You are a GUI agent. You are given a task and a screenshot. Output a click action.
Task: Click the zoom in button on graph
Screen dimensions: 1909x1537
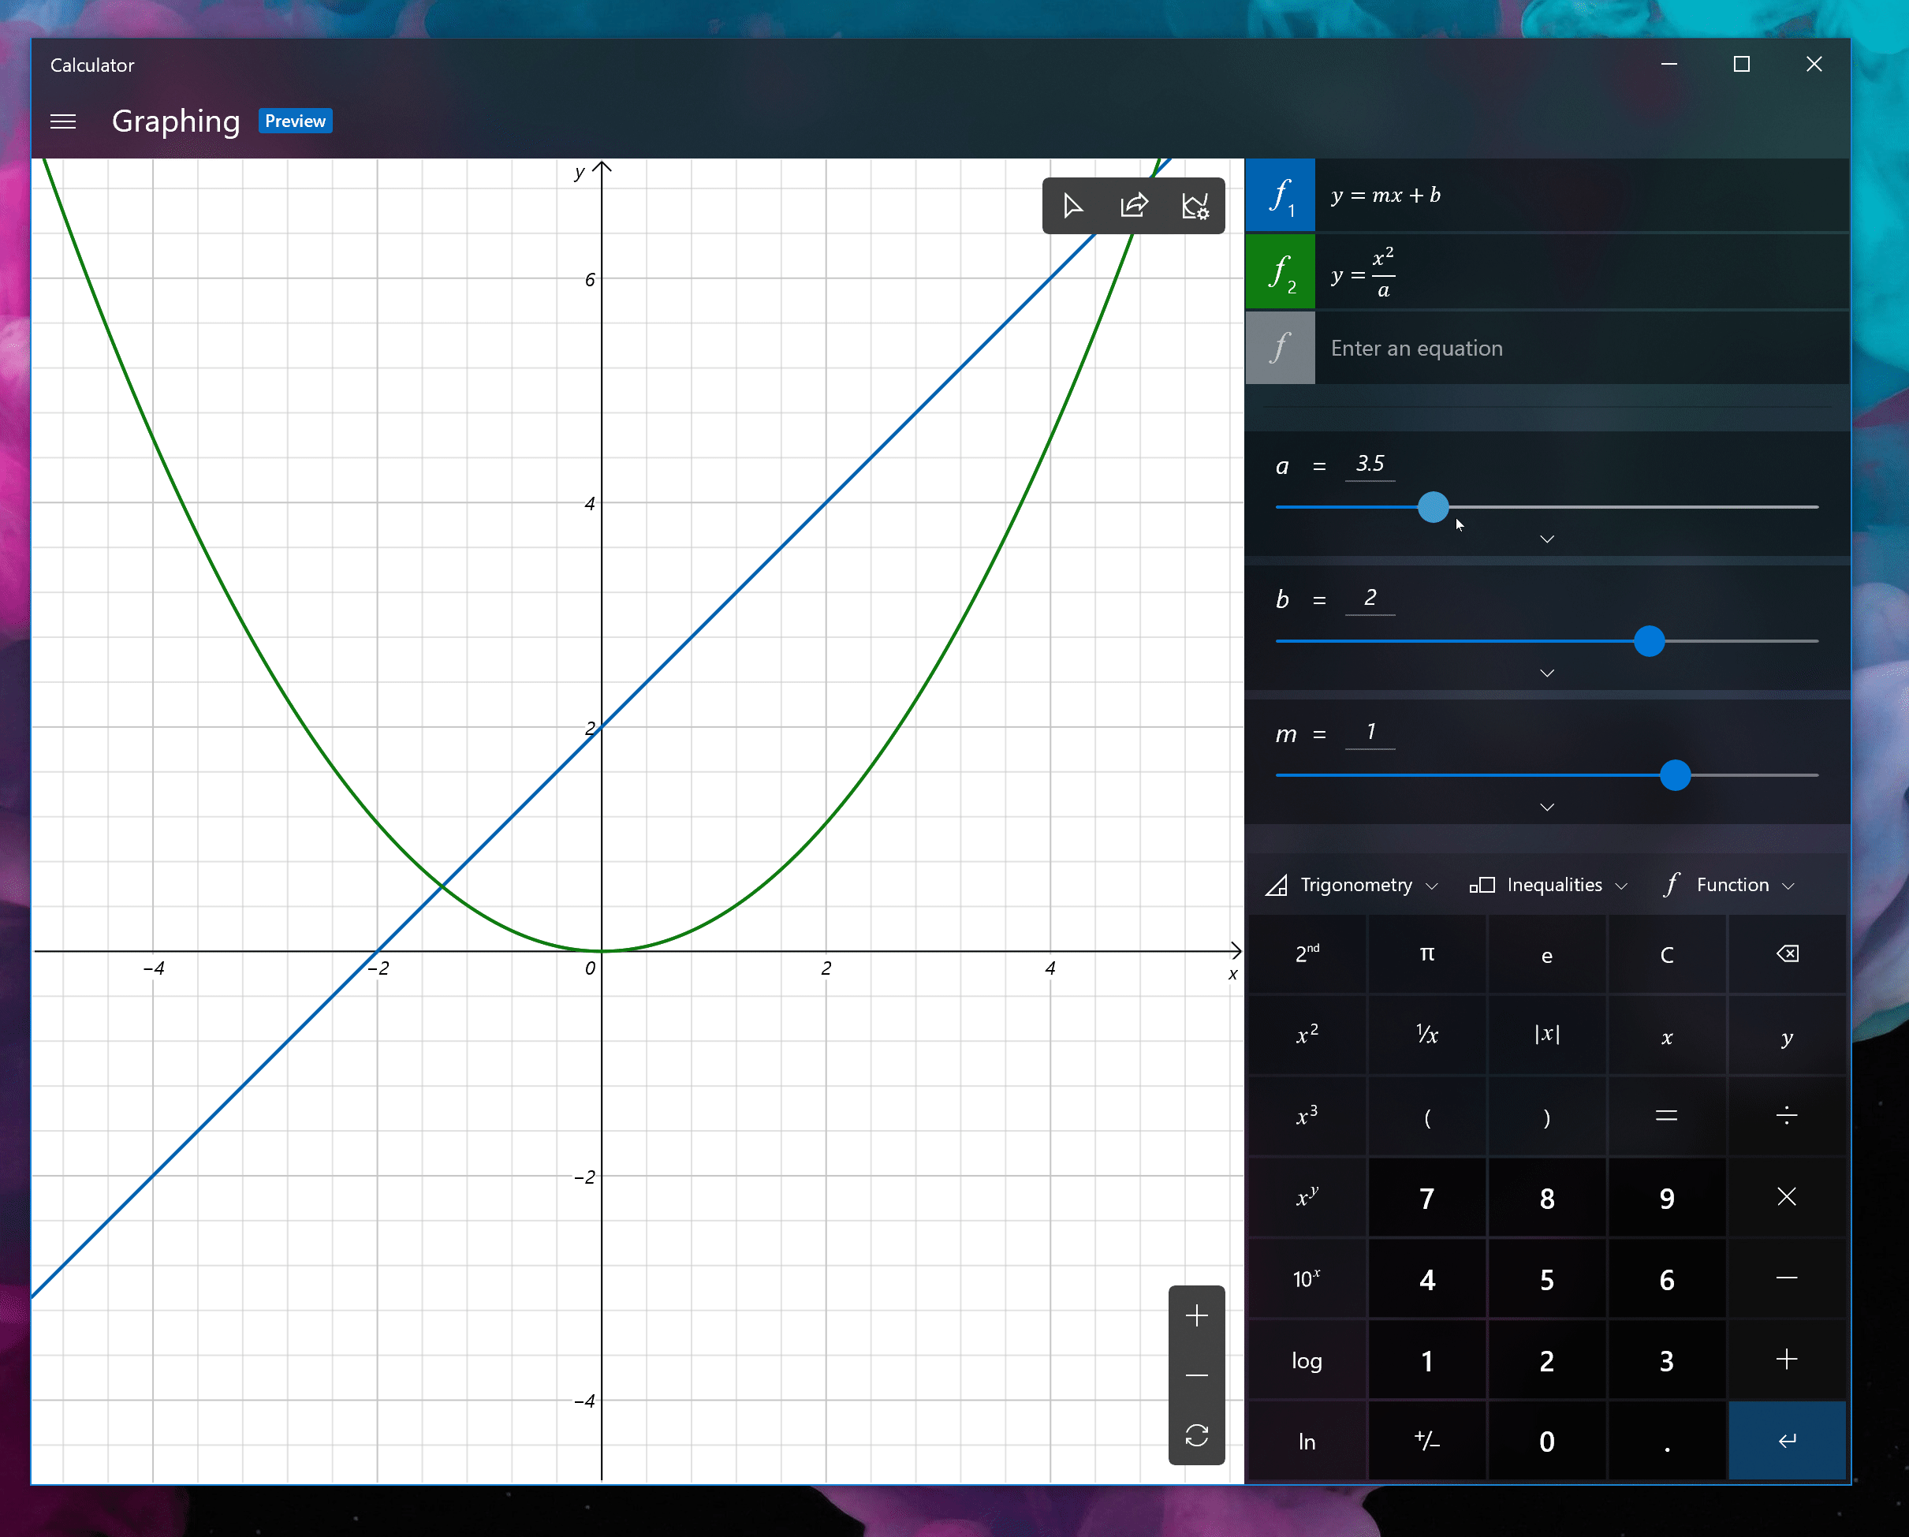[x=1197, y=1315]
